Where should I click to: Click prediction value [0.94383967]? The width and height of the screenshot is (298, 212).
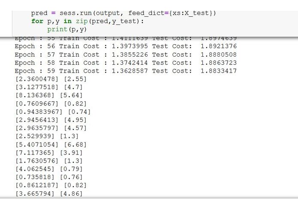pyautogui.click(x=39, y=112)
